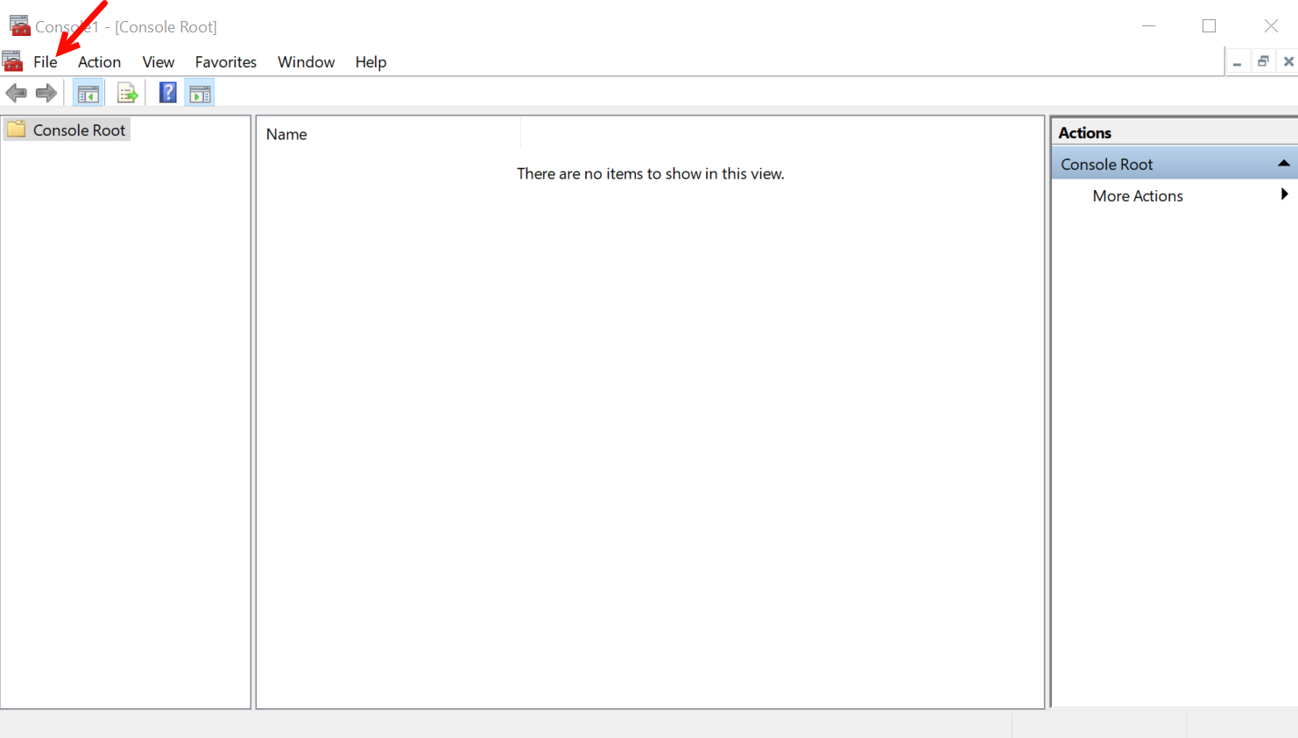Click the Back arrow in the toolbar
The height and width of the screenshot is (738, 1298).
16,93
